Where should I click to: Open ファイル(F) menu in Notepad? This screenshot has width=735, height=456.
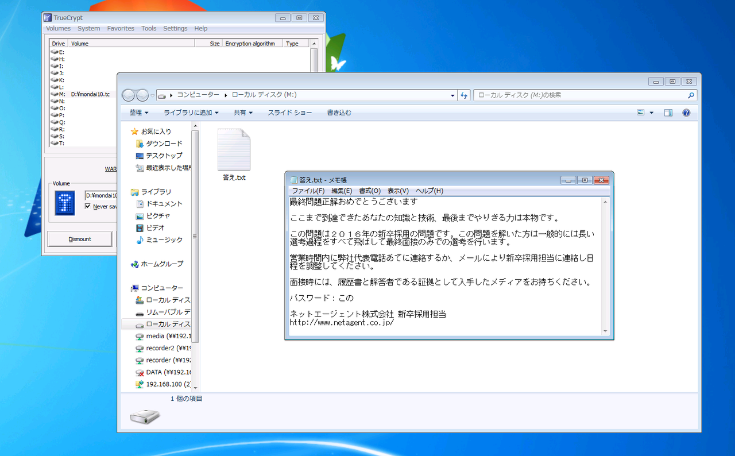point(308,191)
